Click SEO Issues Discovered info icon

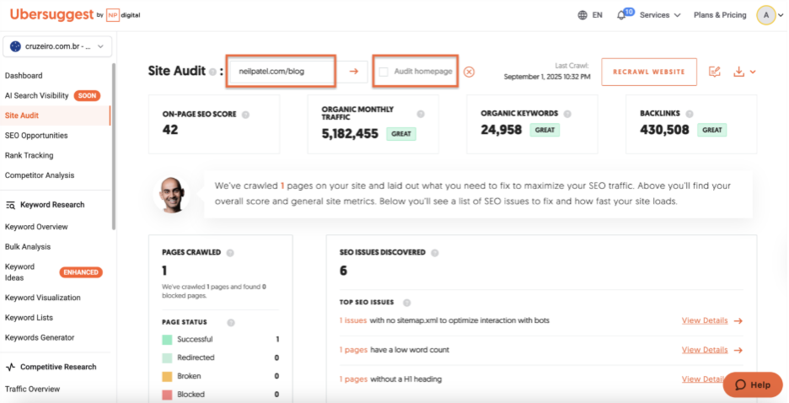pyautogui.click(x=435, y=253)
